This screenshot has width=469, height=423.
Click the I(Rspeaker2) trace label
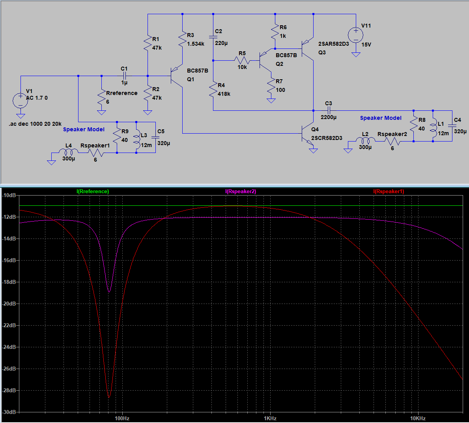pyautogui.click(x=241, y=192)
